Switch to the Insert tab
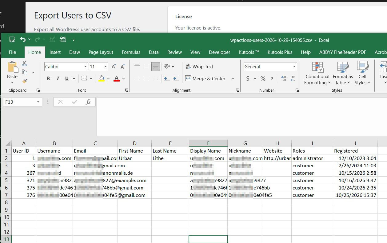 pos(55,52)
